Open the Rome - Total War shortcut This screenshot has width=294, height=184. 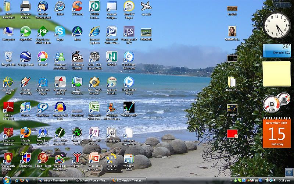point(43,158)
